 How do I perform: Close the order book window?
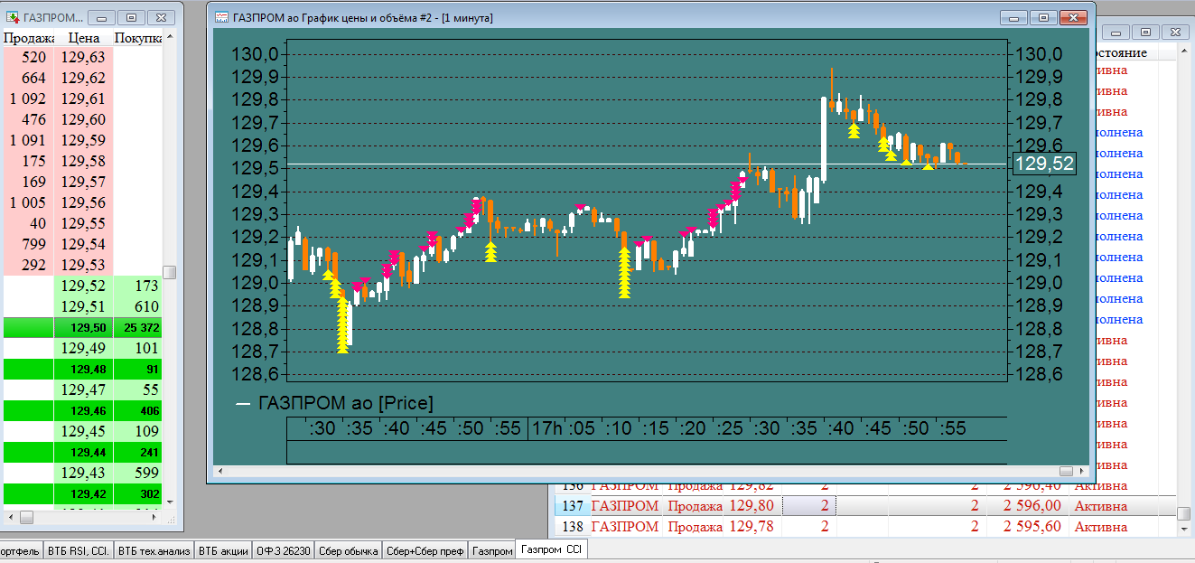pyautogui.click(x=160, y=17)
